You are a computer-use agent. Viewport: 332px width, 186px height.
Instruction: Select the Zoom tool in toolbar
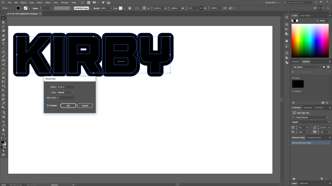(x=4, y=134)
